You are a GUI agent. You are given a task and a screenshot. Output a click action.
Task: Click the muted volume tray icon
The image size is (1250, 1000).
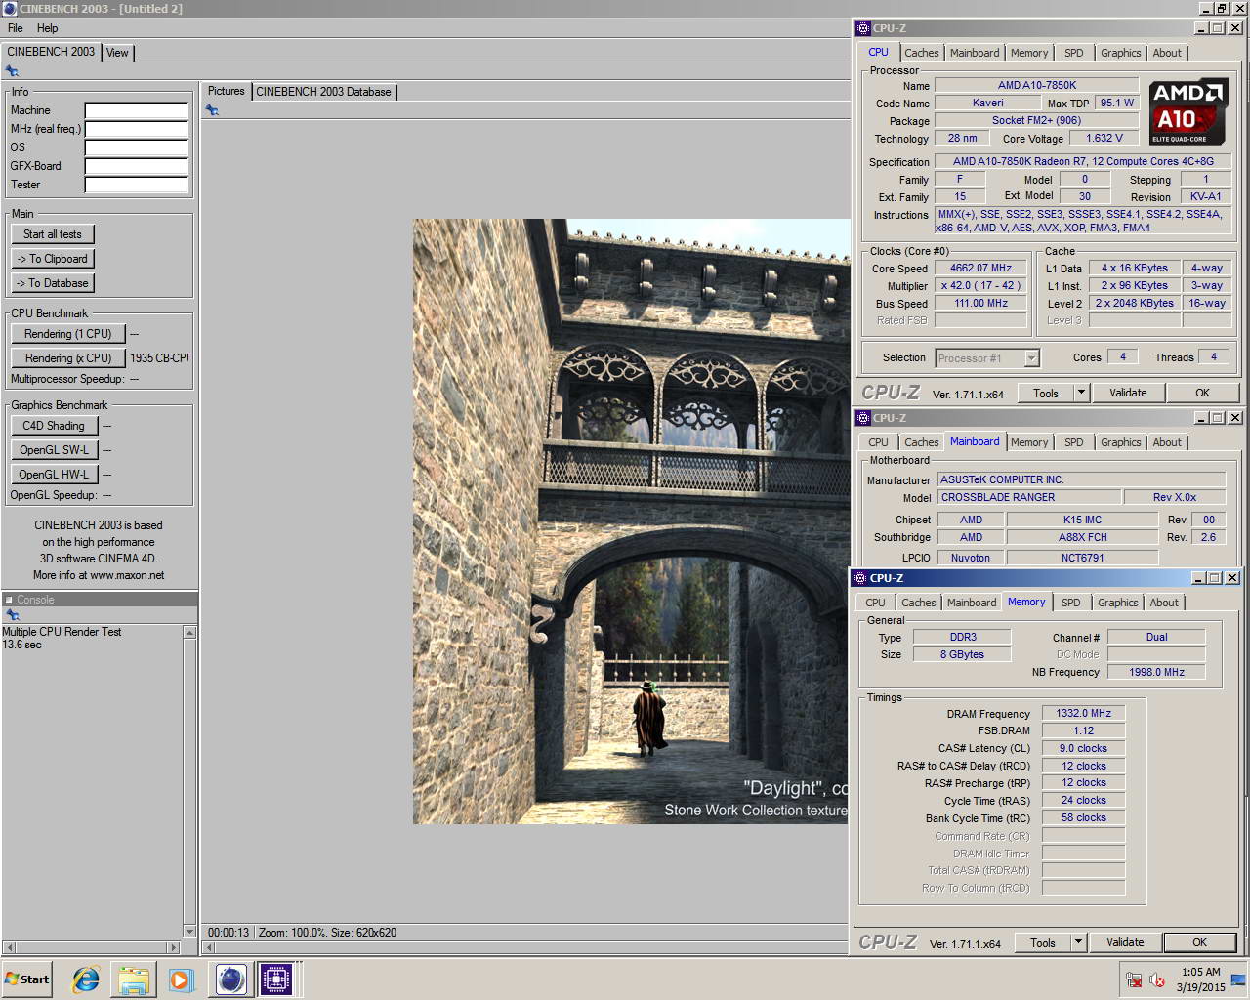(1157, 979)
